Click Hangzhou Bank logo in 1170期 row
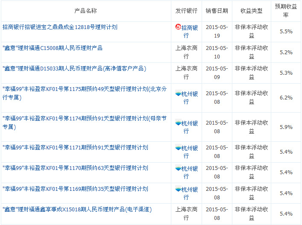The width and height of the screenshot is (302, 225). tap(178, 168)
